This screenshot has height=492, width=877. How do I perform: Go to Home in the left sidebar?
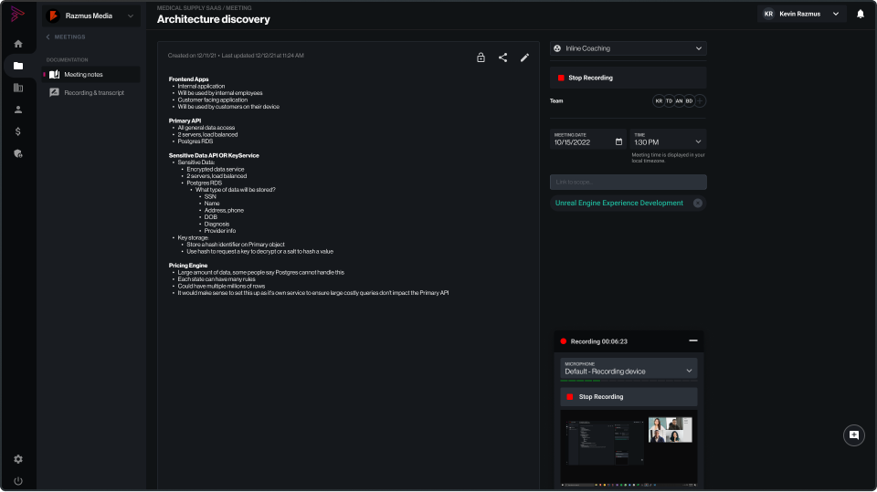pos(18,44)
